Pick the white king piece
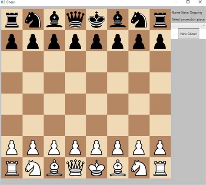 pyautogui.click(x=96, y=168)
